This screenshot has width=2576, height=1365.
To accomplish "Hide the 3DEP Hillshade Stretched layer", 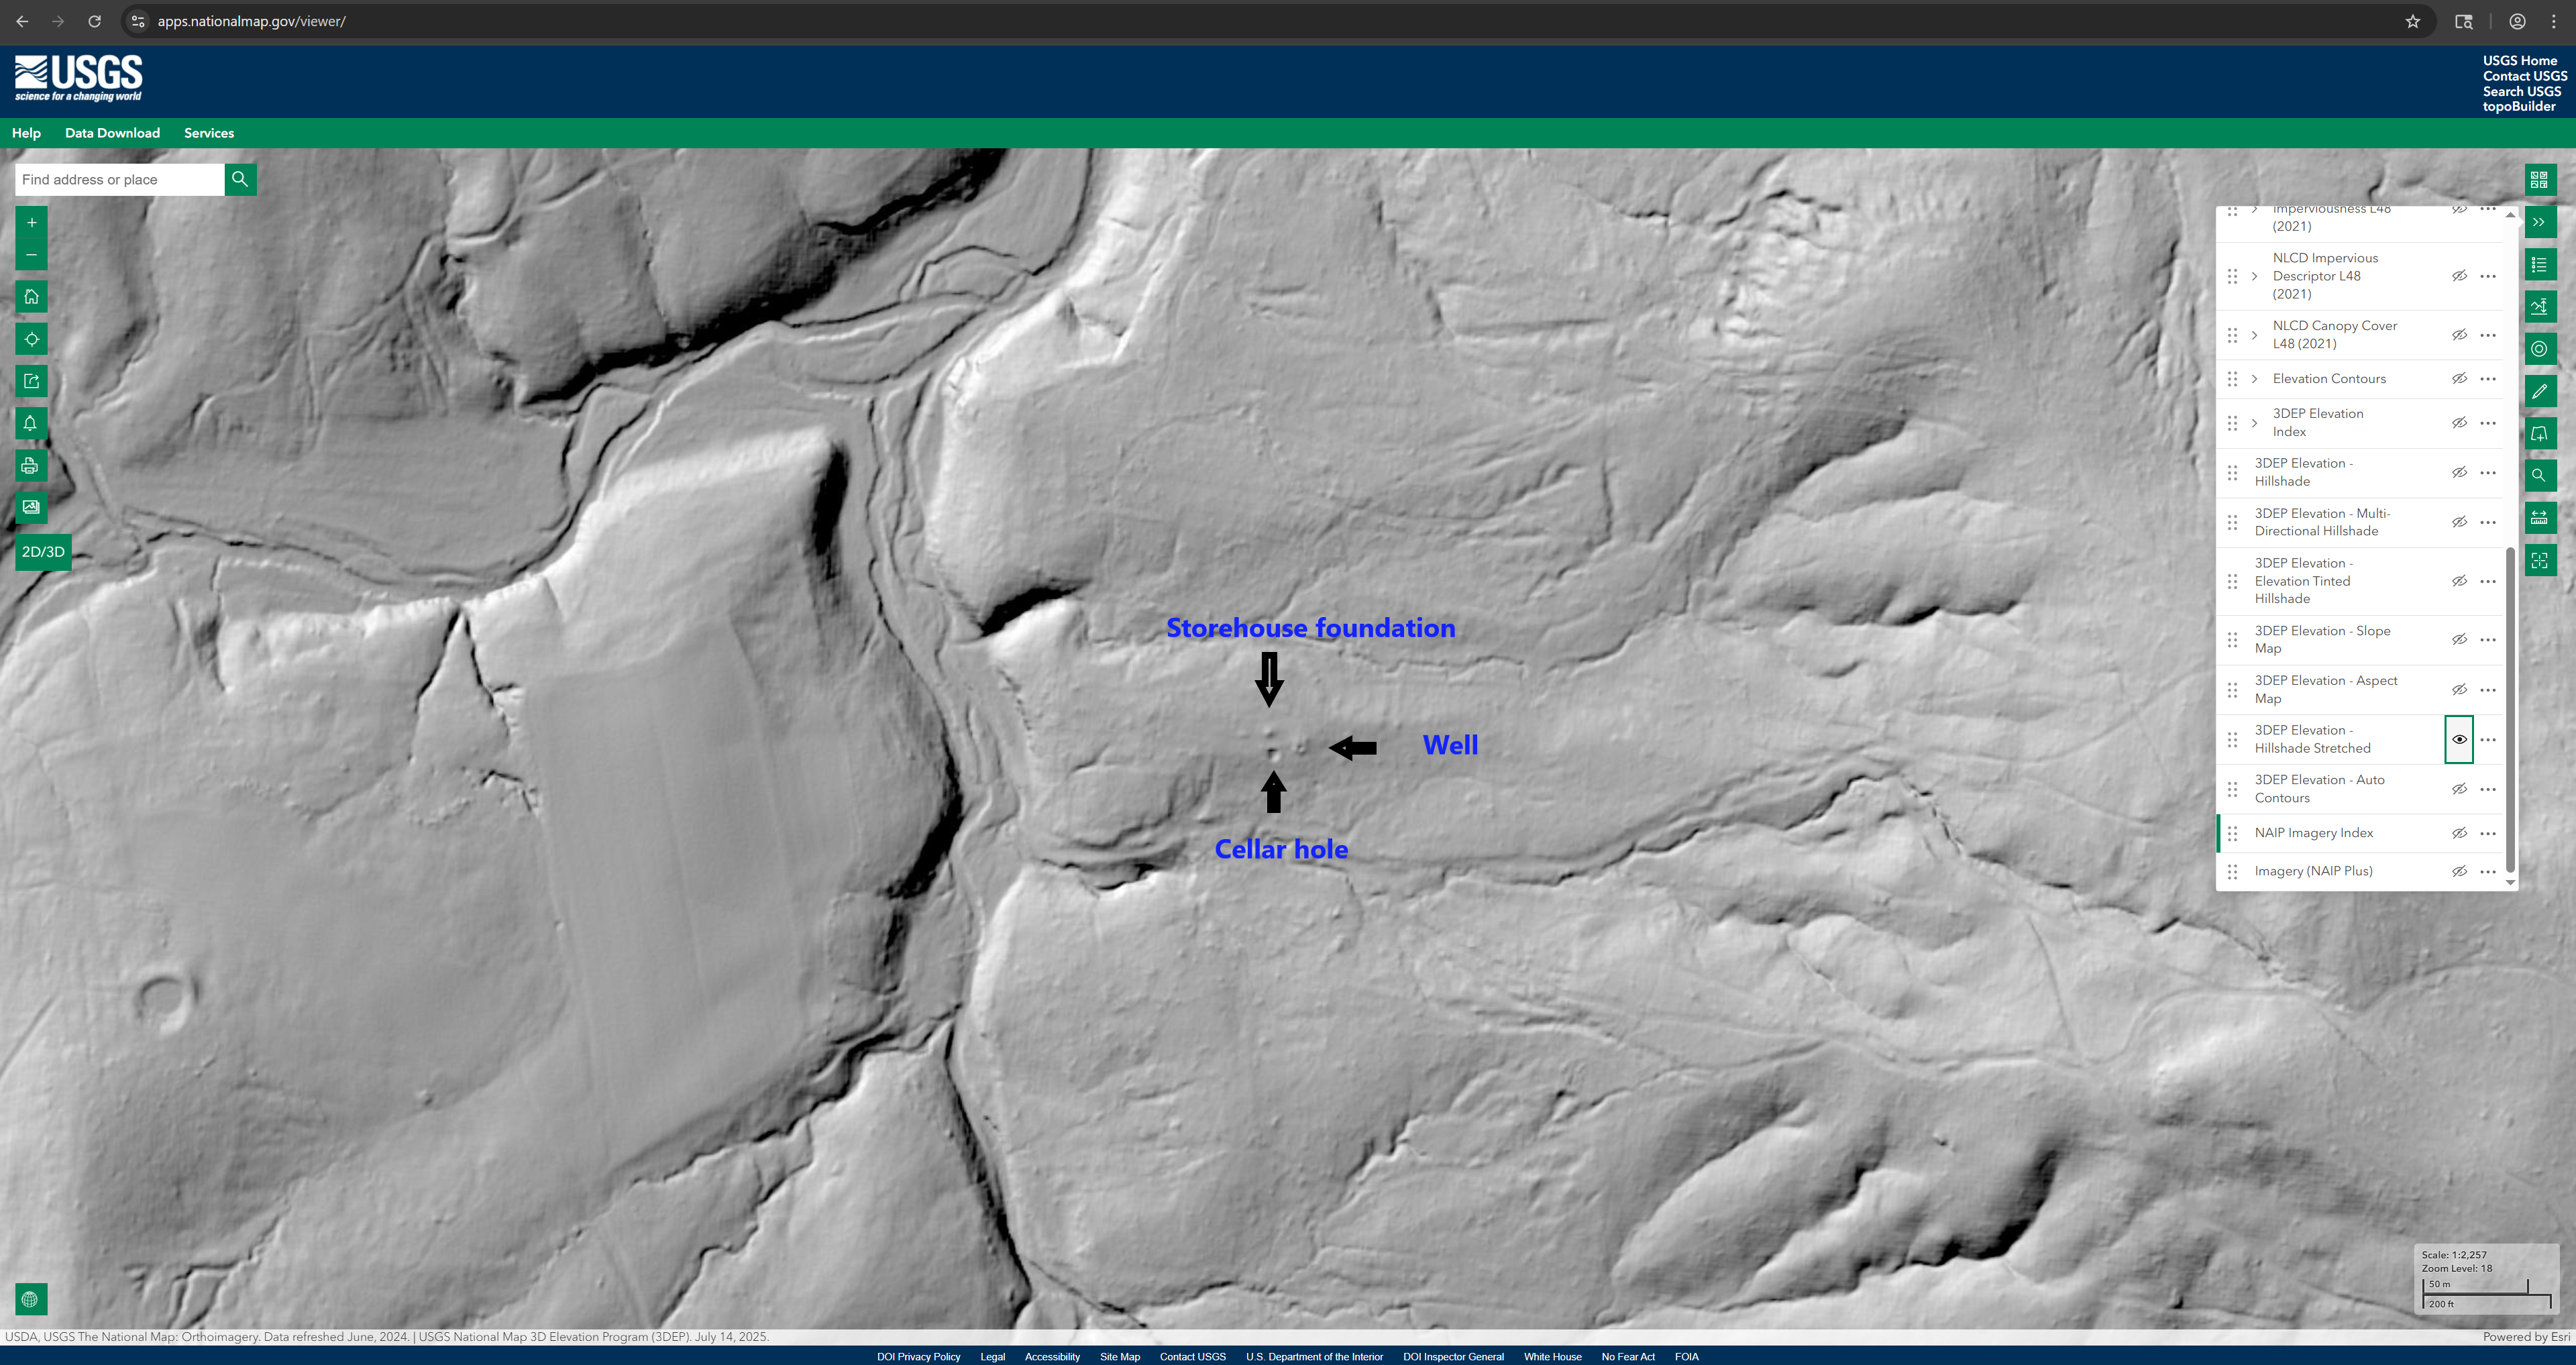I will [x=2459, y=739].
